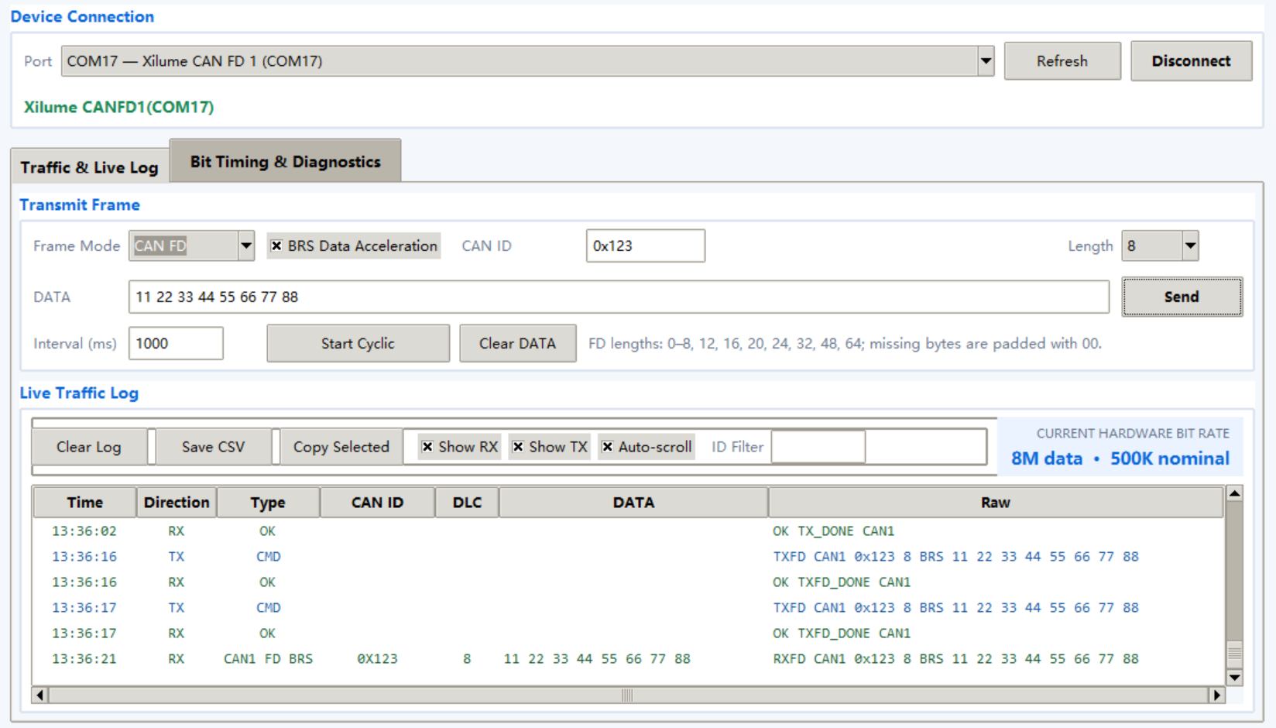Select the 13:36:17 TX CMD row
Image resolution: width=1276 pixels, height=728 pixels.
click(628, 608)
